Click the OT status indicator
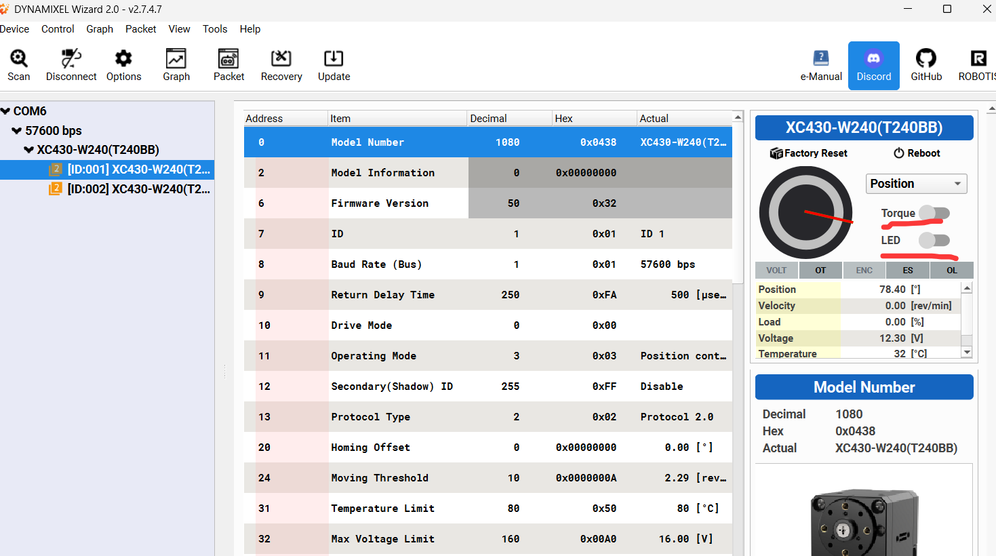996x556 pixels. tap(820, 270)
